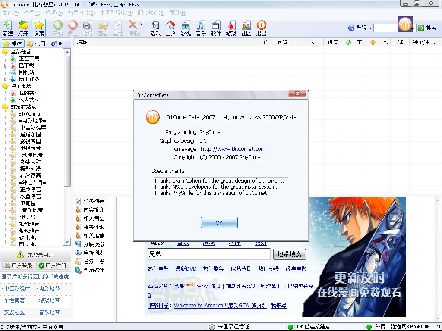
Task: Click the 停止 (Stop) toolbar icon
Action: [x=73, y=28]
